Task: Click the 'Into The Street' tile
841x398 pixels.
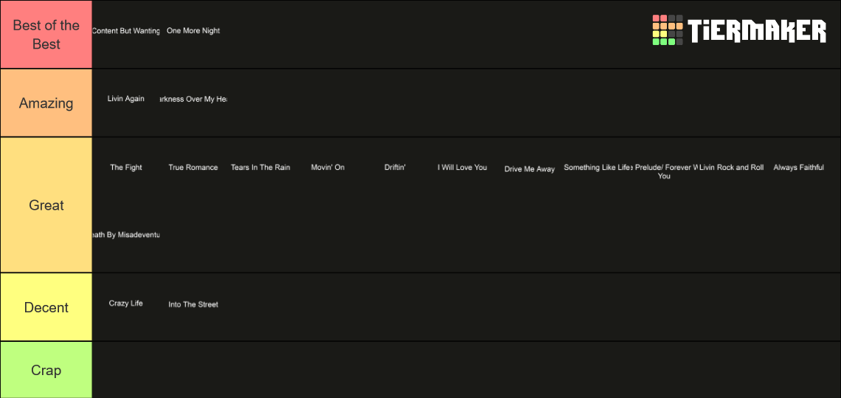Action: (193, 304)
